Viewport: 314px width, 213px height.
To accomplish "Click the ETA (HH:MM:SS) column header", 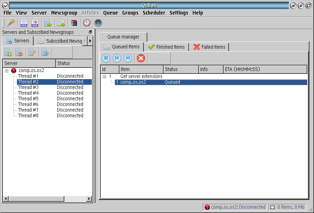I will coord(265,69).
